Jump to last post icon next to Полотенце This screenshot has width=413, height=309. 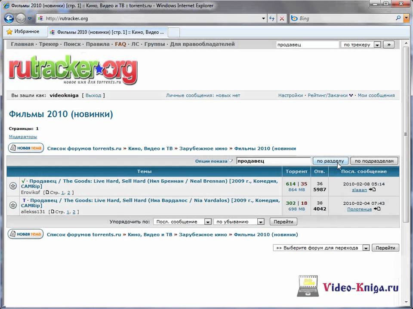(x=377, y=209)
